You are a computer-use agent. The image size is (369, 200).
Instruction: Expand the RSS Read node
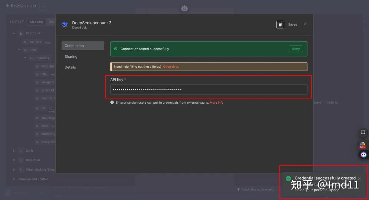(x=14, y=160)
